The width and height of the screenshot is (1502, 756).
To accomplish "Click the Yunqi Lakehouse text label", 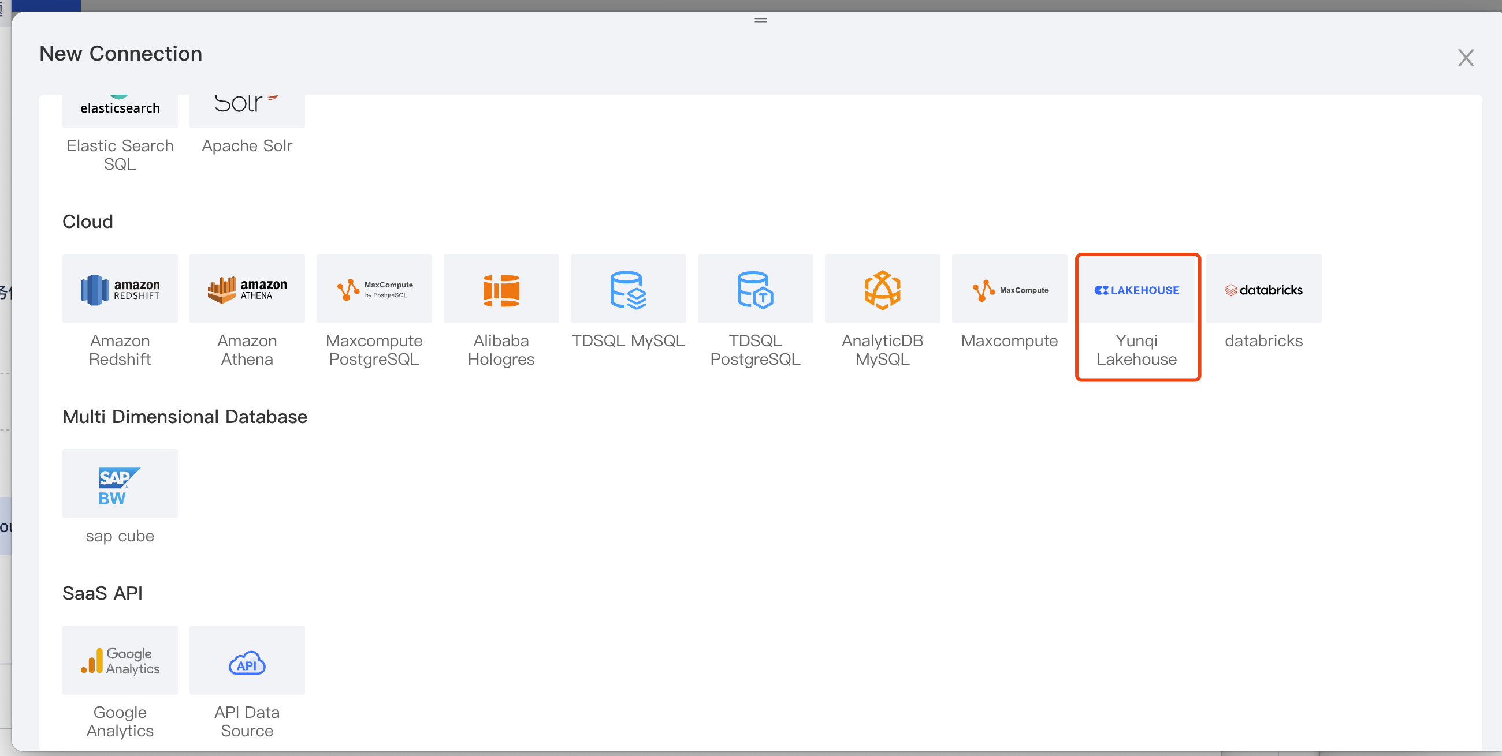I will tap(1136, 350).
